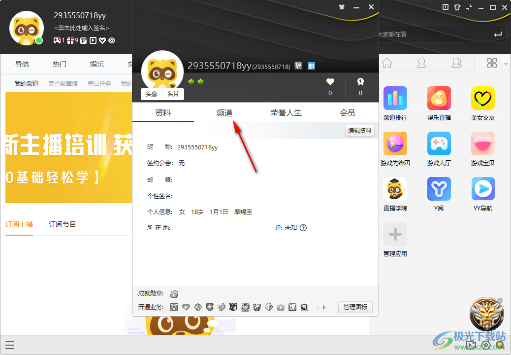Open the 美女交友 app icon

point(483,98)
